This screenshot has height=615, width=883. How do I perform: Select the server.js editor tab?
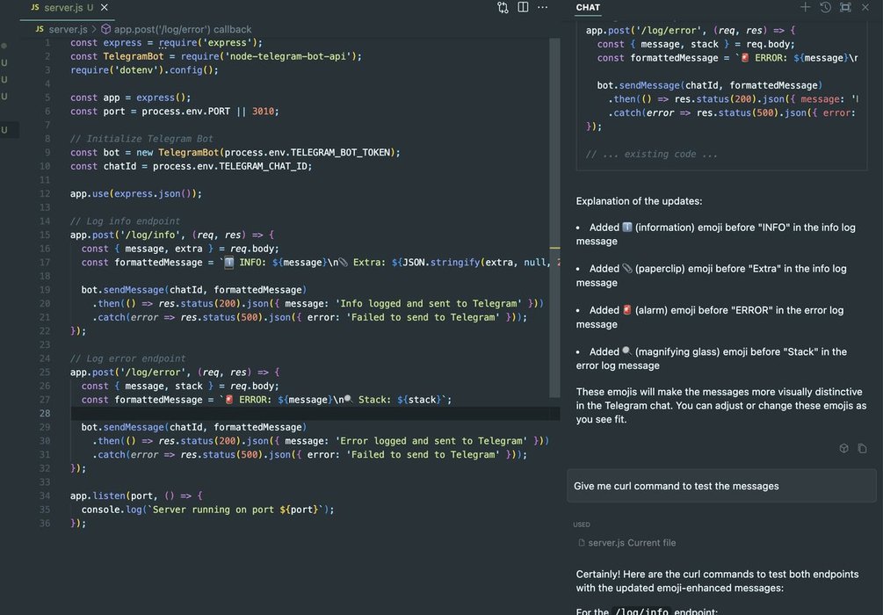pos(62,7)
